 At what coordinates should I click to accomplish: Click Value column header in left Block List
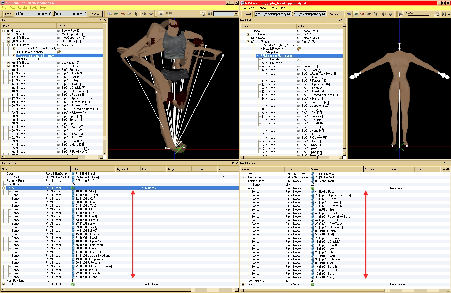[80, 26]
